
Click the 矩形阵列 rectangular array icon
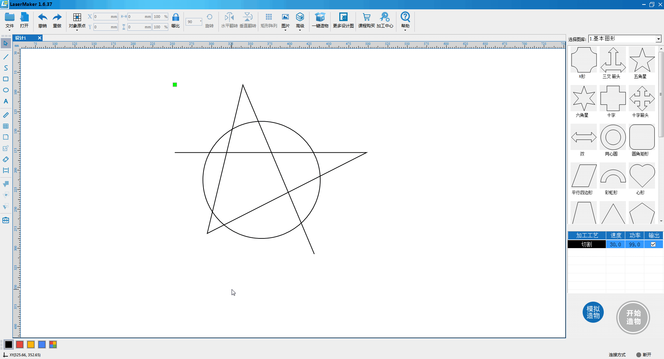click(269, 17)
